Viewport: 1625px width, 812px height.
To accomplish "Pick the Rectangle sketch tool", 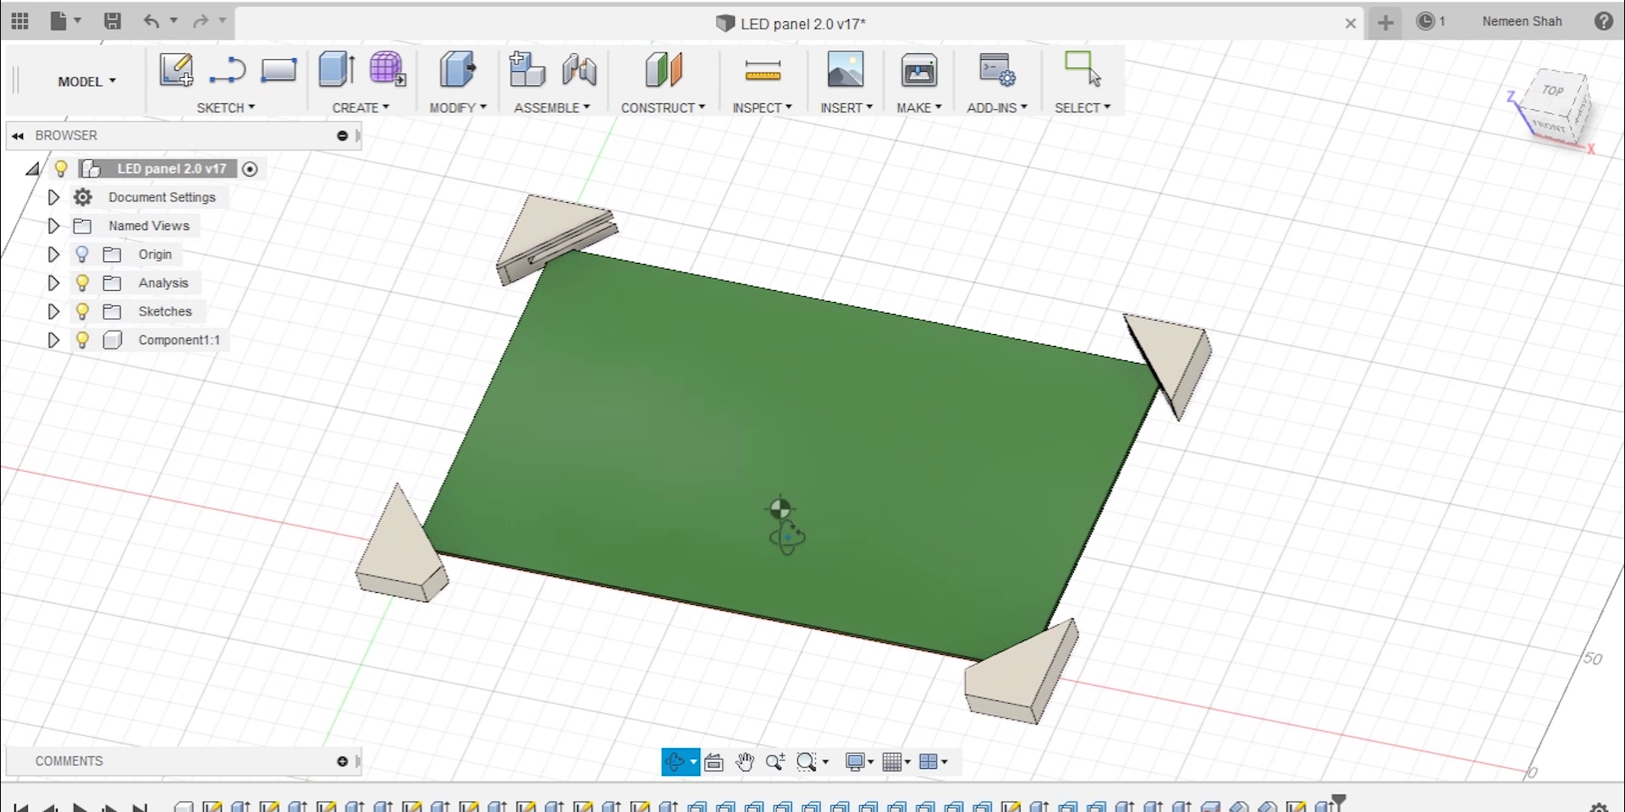I will (278, 69).
